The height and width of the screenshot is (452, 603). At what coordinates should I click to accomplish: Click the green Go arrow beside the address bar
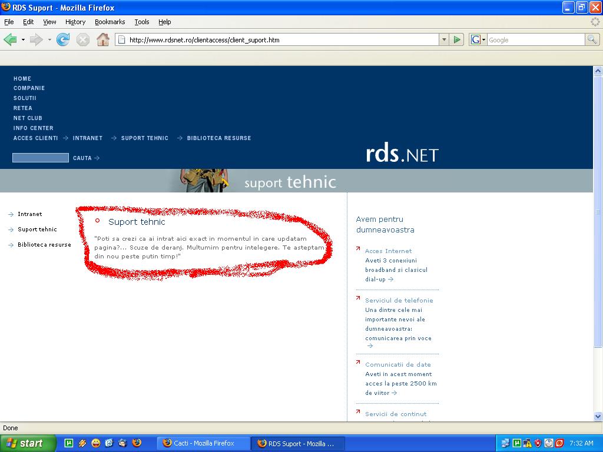point(457,39)
